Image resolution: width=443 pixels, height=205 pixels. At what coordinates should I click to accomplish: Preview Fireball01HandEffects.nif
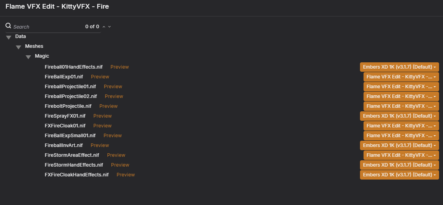(120, 67)
